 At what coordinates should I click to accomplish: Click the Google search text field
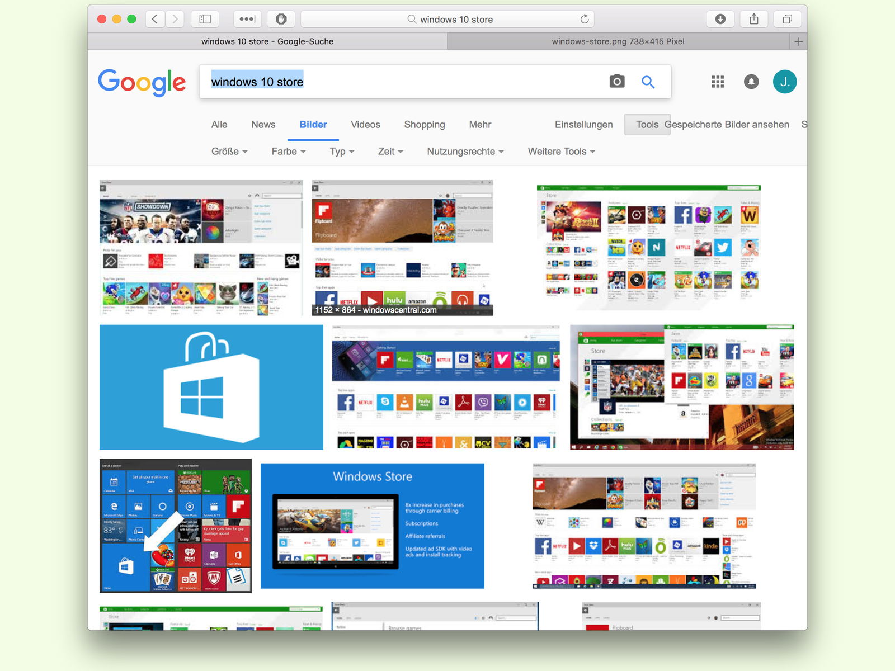coord(403,82)
